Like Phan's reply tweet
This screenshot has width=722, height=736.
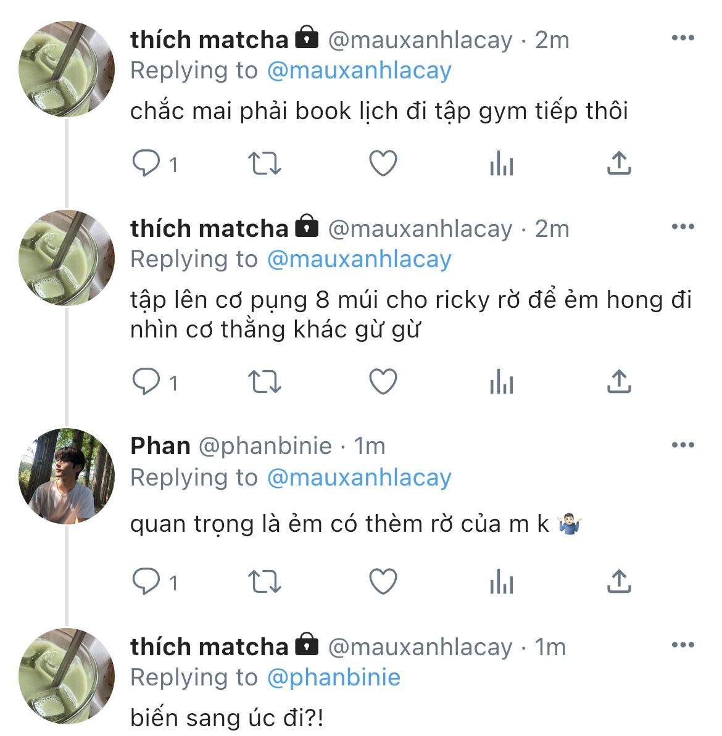click(x=383, y=582)
